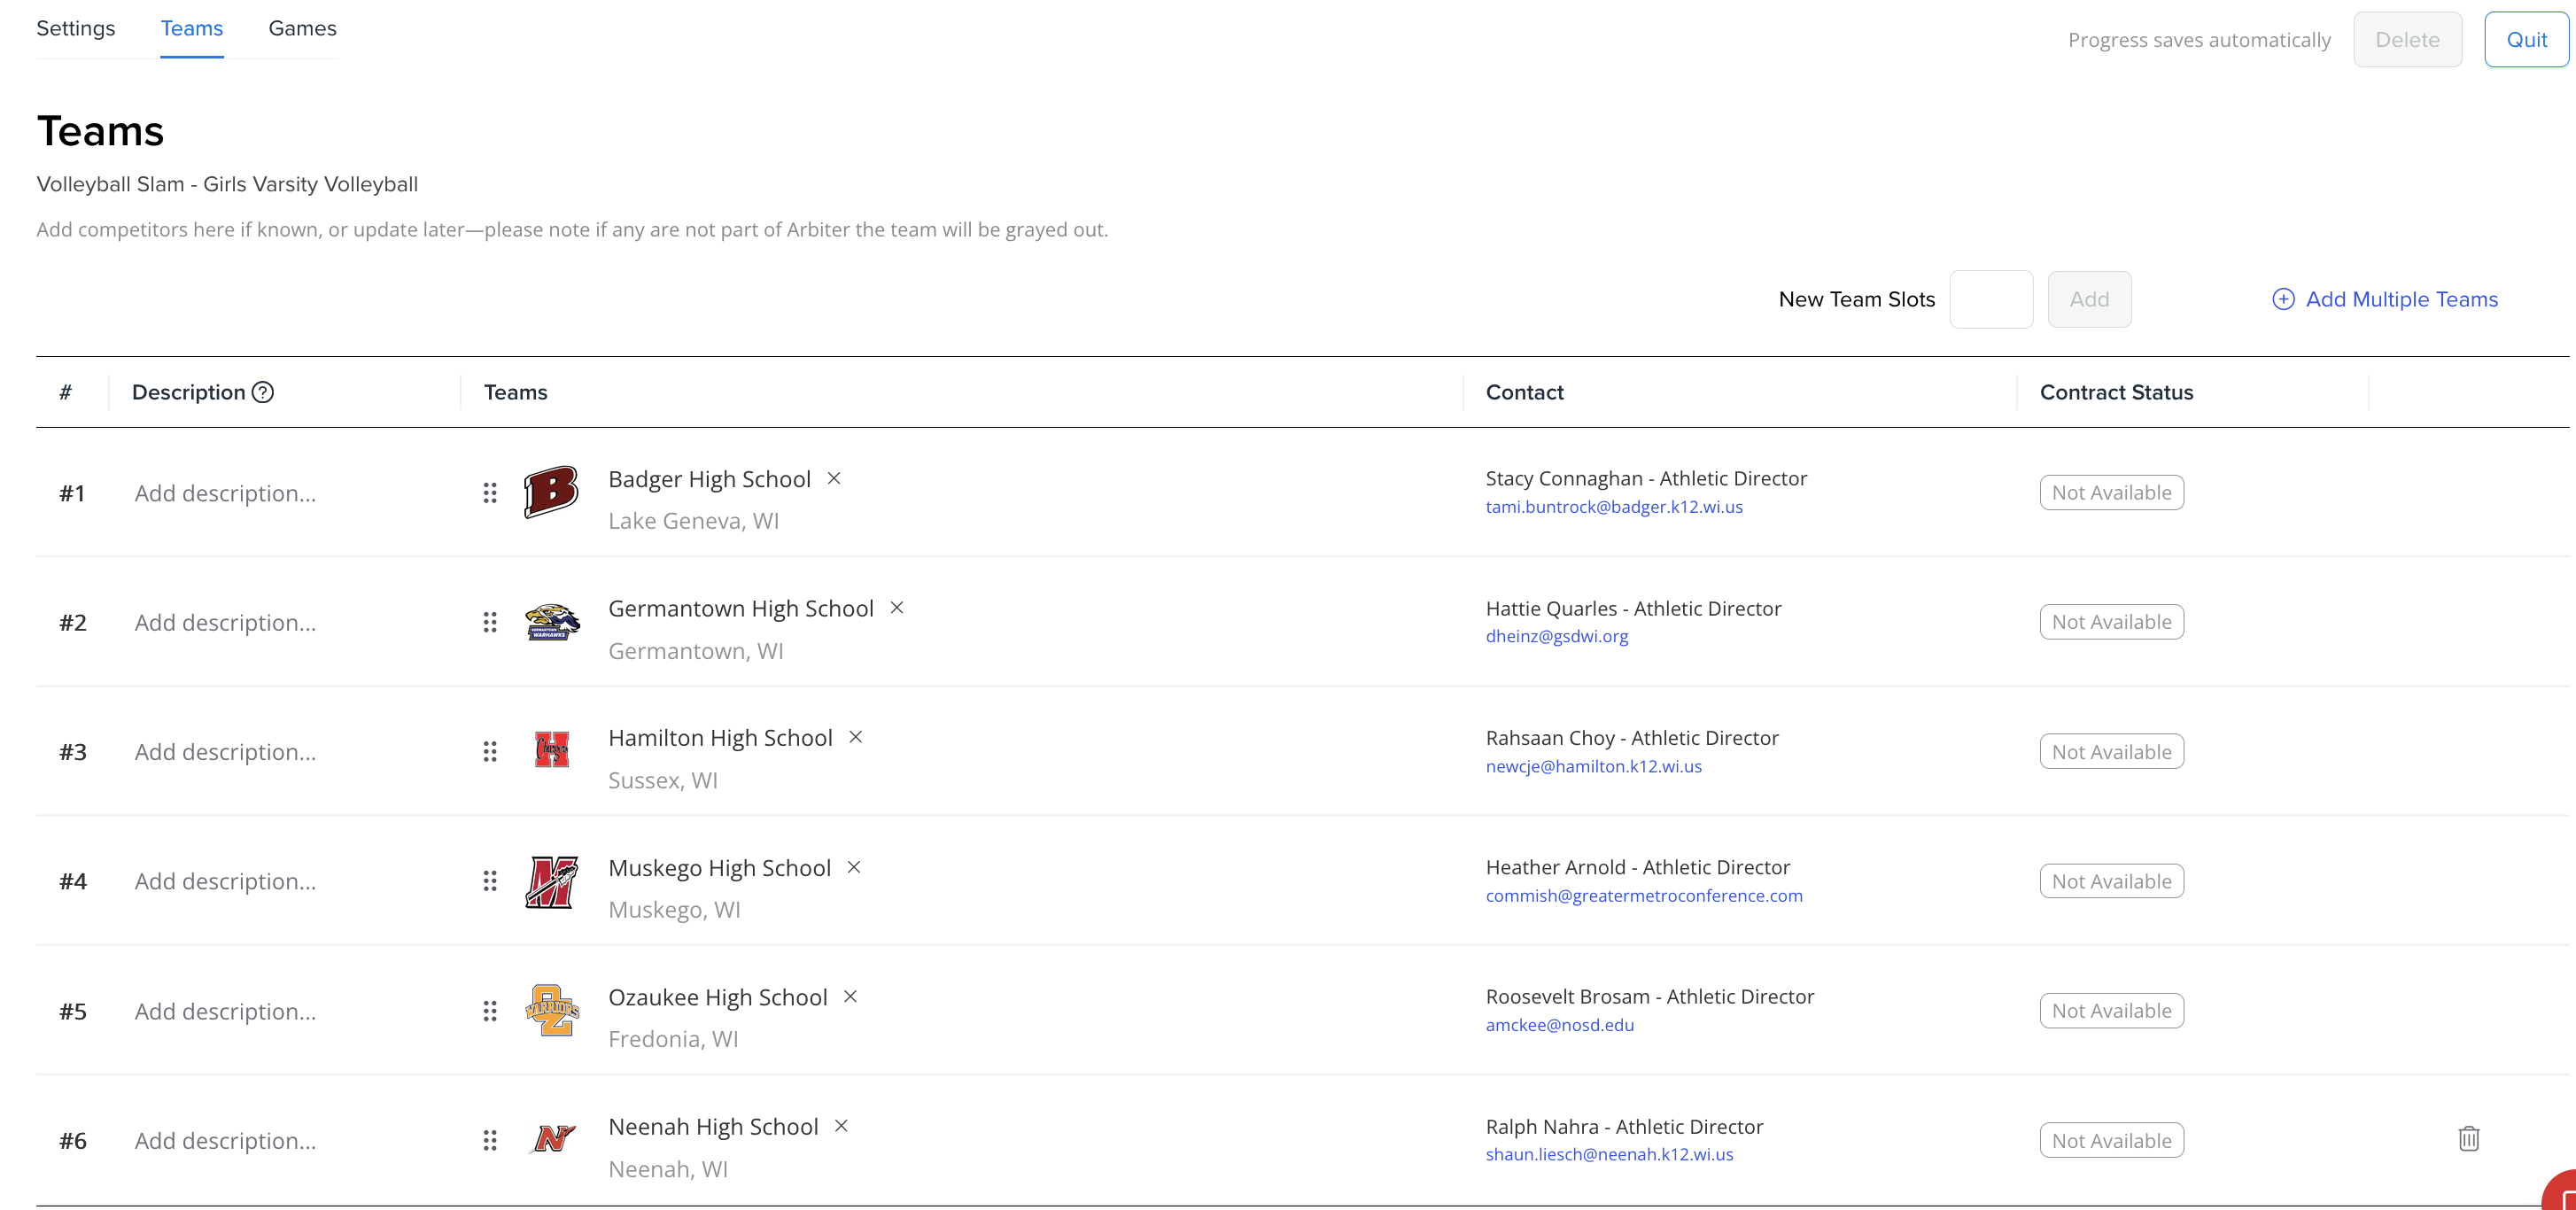Click the Neenah High School logo
This screenshot has width=2576, height=1210.
(553, 1139)
